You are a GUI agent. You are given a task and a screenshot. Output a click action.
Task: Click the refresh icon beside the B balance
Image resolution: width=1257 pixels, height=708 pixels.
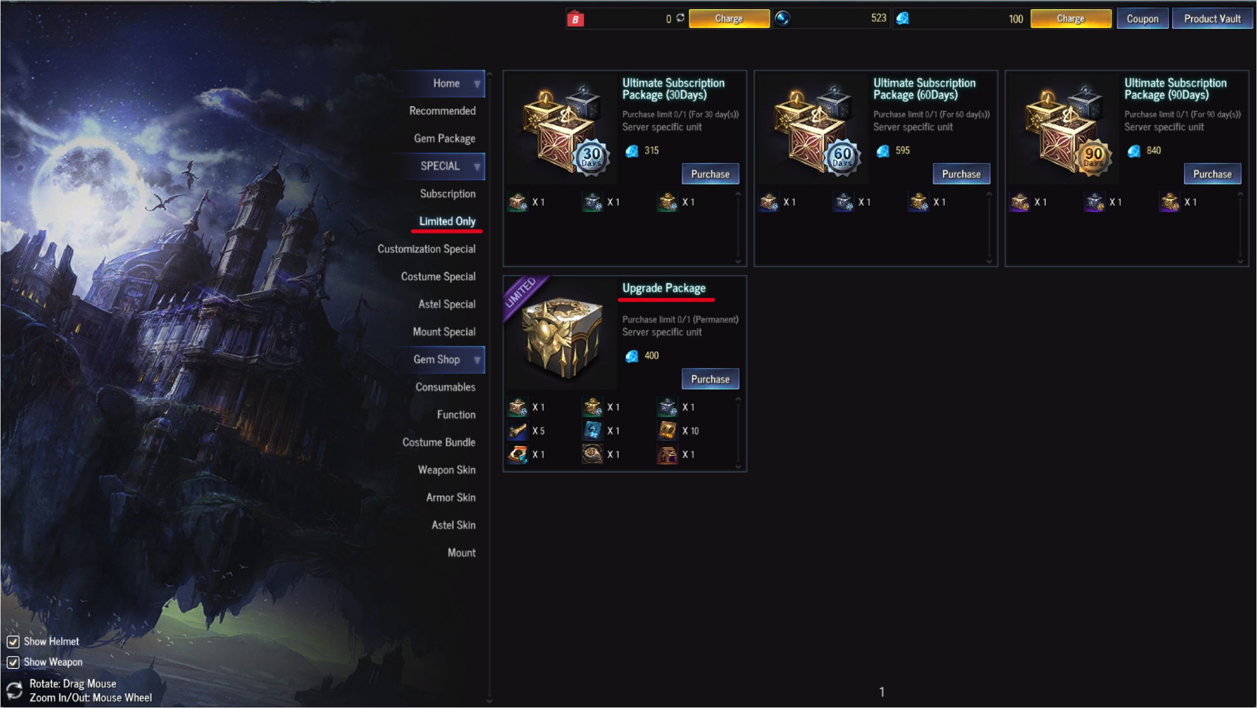(x=680, y=18)
